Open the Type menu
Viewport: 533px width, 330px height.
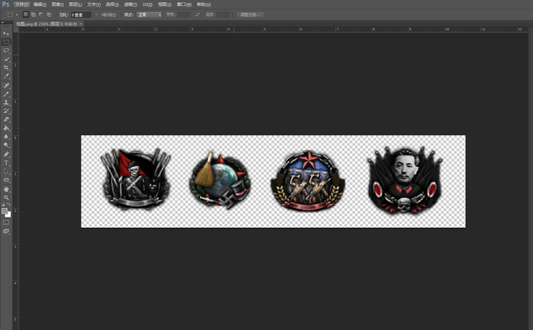pos(93,4)
